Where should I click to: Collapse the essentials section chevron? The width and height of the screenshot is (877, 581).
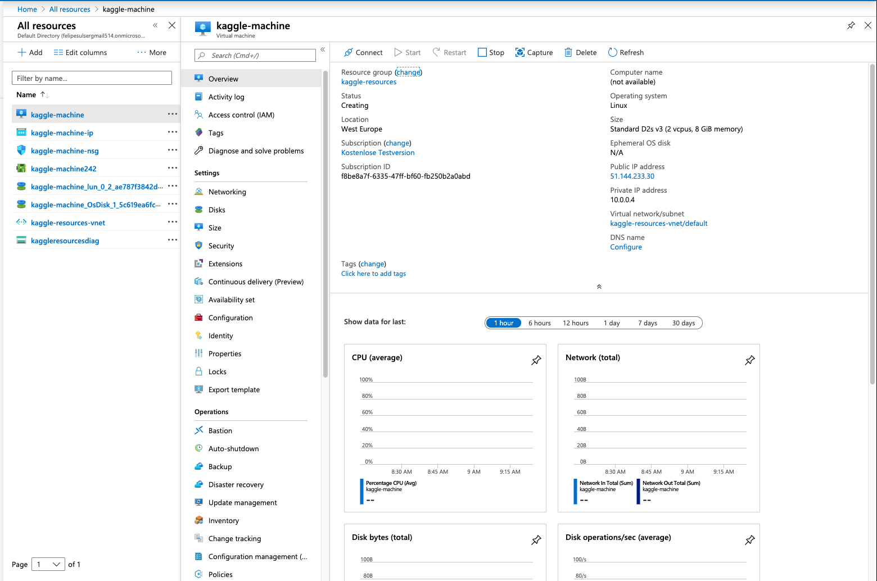click(x=599, y=287)
